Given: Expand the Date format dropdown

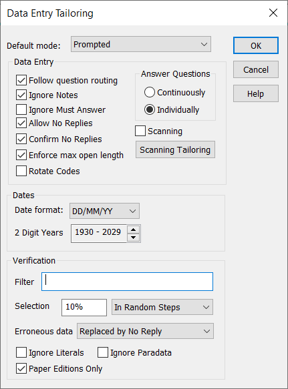Looking at the screenshot, I should coord(104,211).
